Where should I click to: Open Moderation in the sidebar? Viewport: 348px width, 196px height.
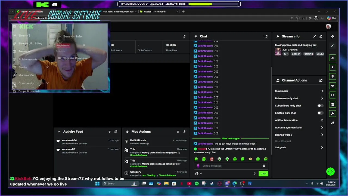tap(26, 75)
